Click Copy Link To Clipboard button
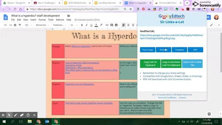The image size is (222, 125). [x=150, y=64]
